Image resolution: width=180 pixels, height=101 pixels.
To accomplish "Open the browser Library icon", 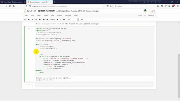I will (158, 6).
